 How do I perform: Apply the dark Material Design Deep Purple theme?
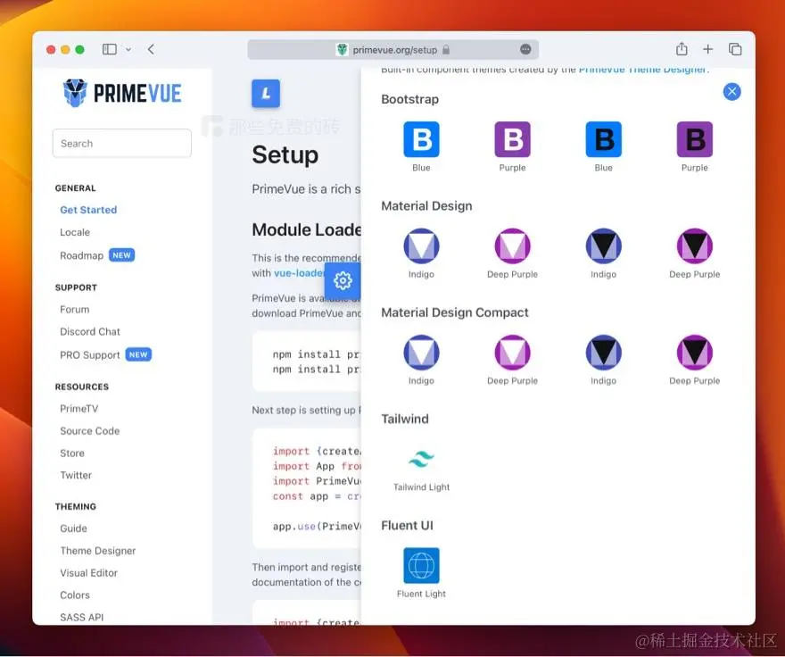click(694, 245)
